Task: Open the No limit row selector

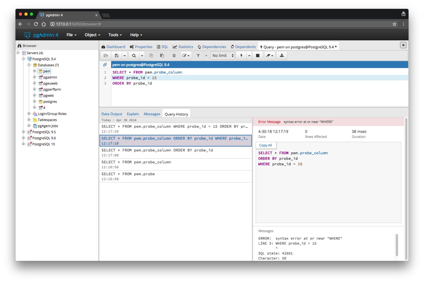Action: [223, 56]
